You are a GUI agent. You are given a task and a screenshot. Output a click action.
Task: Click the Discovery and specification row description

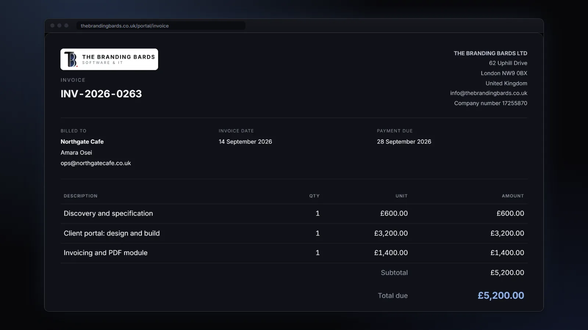(x=108, y=213)
